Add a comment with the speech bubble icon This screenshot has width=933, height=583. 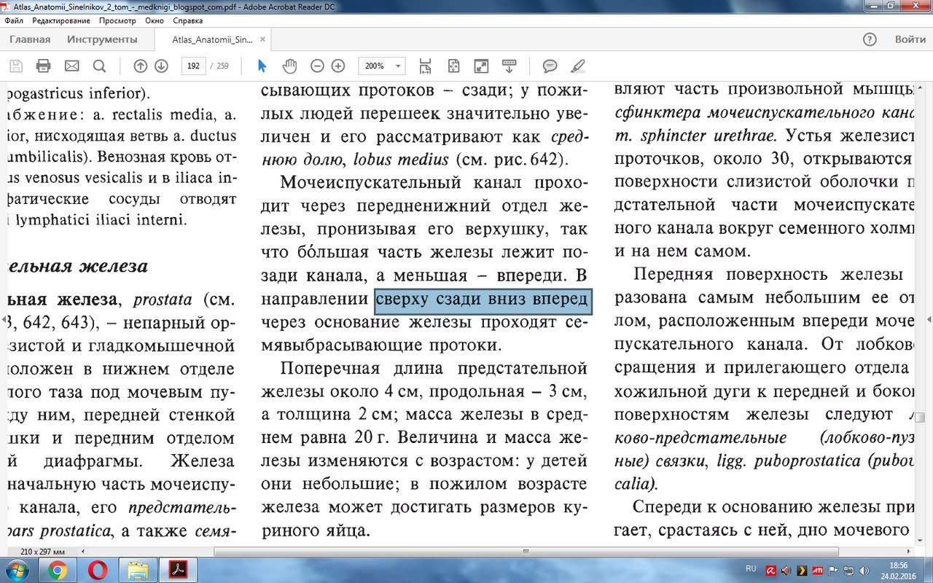point(550,66)
